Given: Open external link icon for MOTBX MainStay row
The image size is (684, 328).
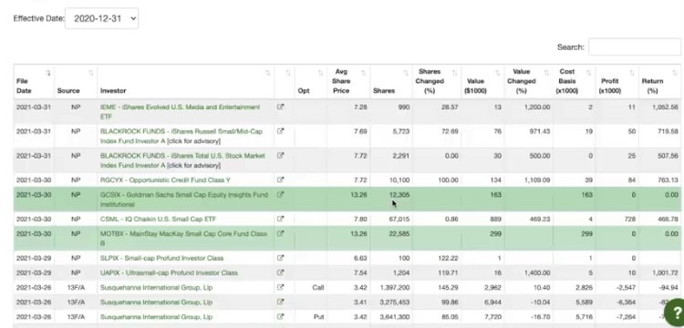Looking at the screenshot, I should (x=281, y=233).
